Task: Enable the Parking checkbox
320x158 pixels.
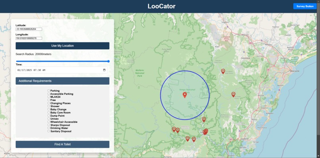Action: coord(48,91)
